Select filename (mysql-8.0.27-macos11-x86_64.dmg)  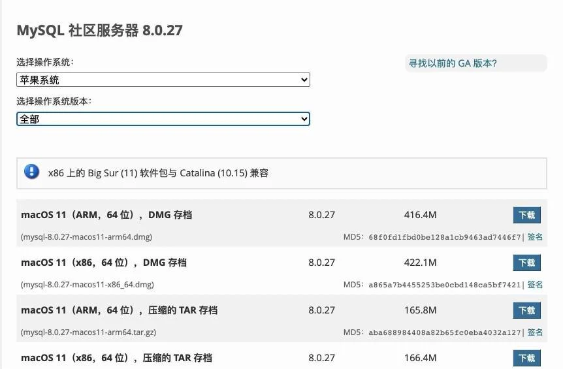point(88,285)
